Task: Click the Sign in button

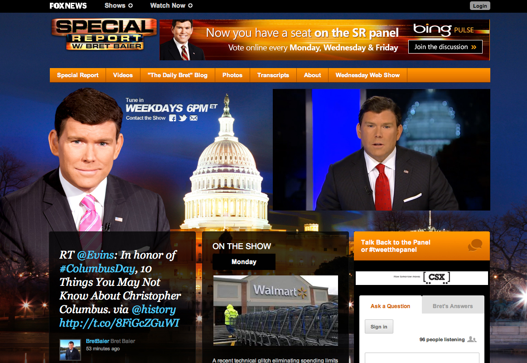Action: click(x=379, y=326)
